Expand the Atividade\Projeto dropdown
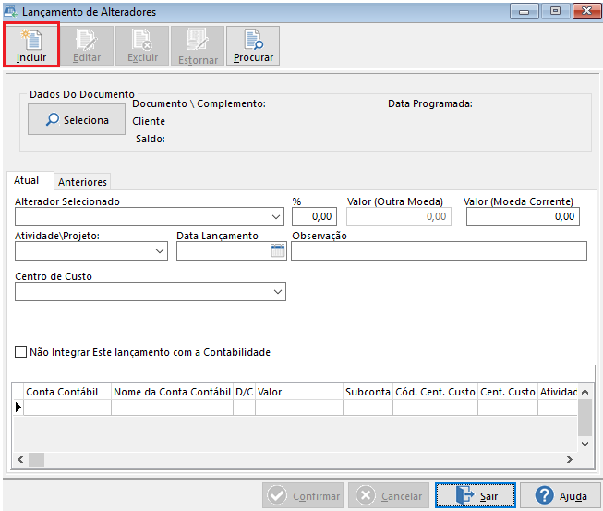603x511 pixels. click(x=160, y=251)
